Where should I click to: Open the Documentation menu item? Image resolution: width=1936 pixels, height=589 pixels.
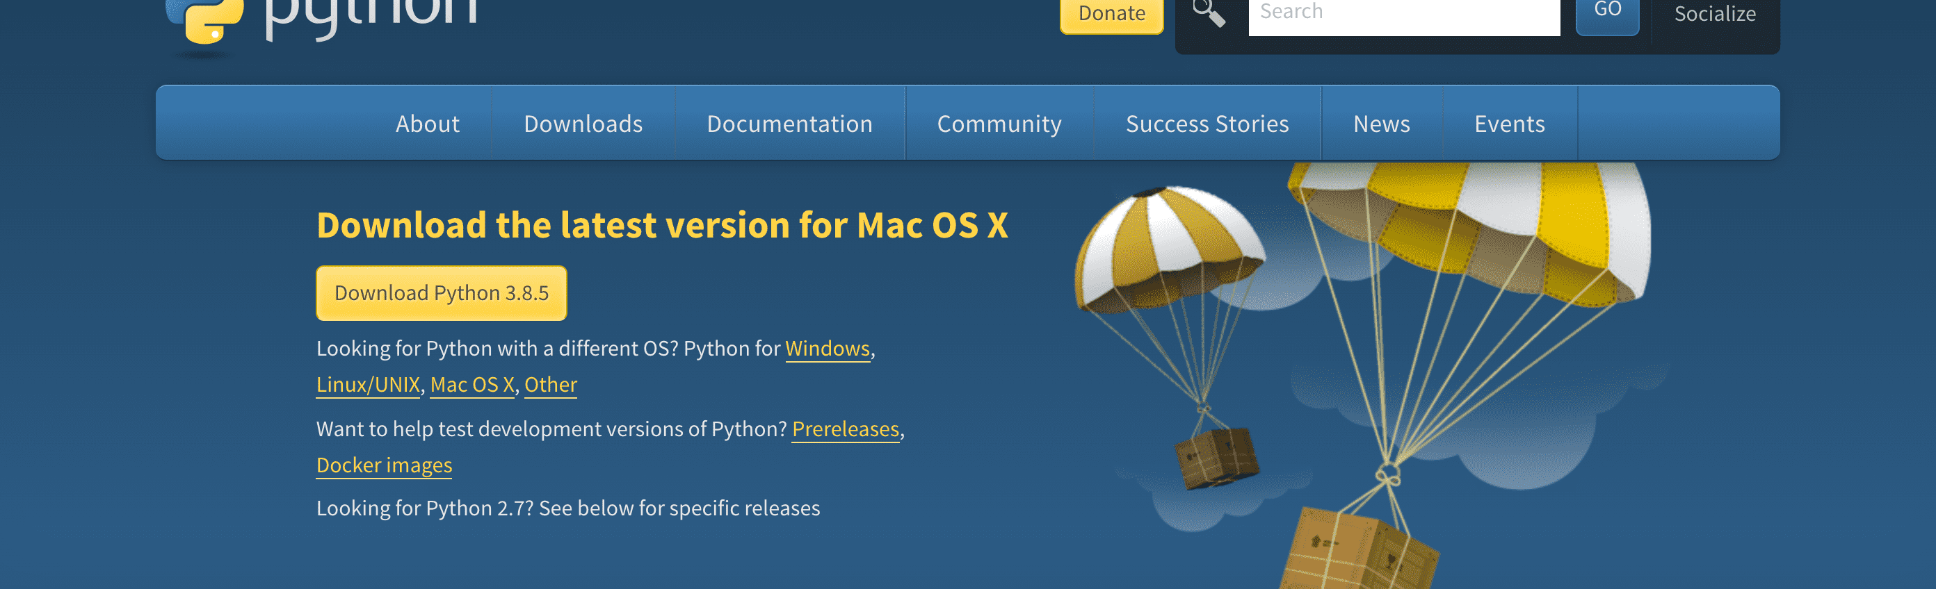[x=790, y=123]
